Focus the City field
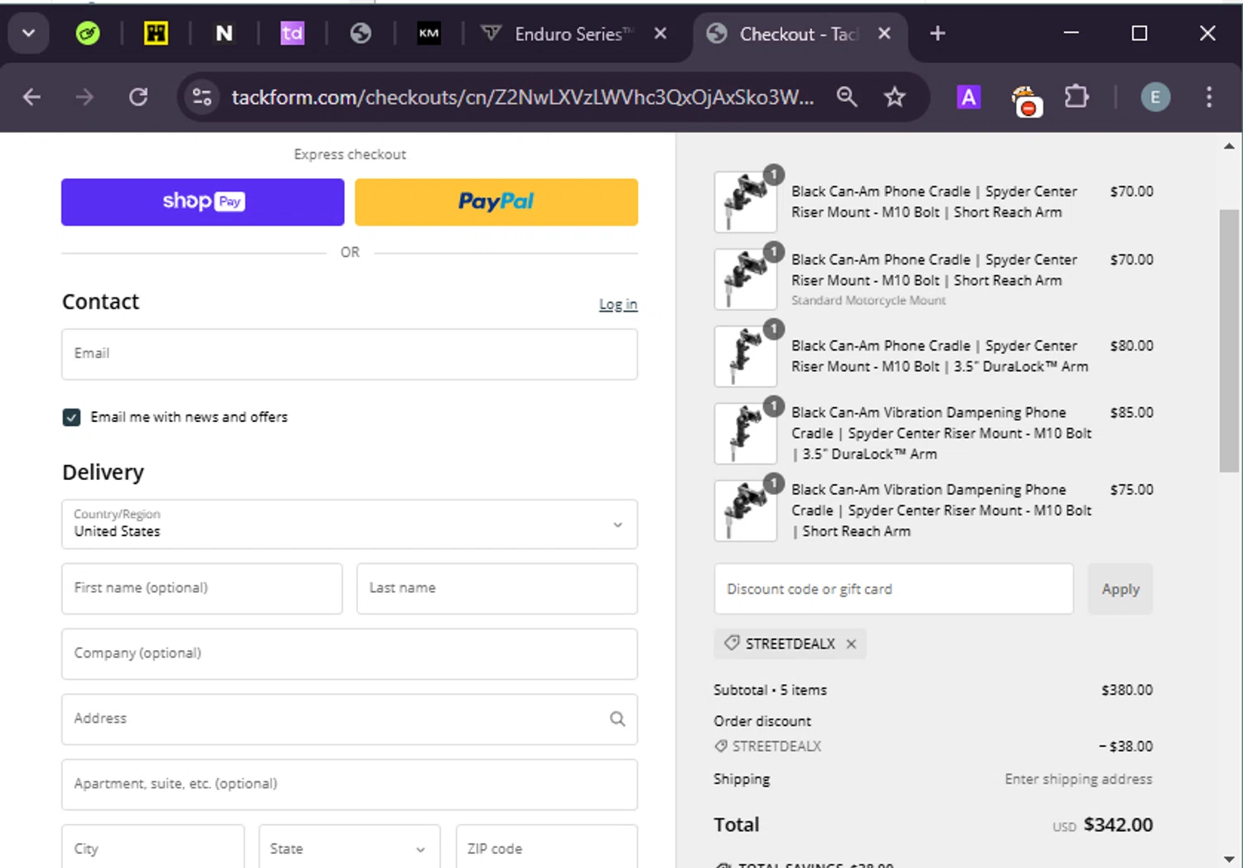Viewport: 1243px width, 868px height. [x=153, y=847]
